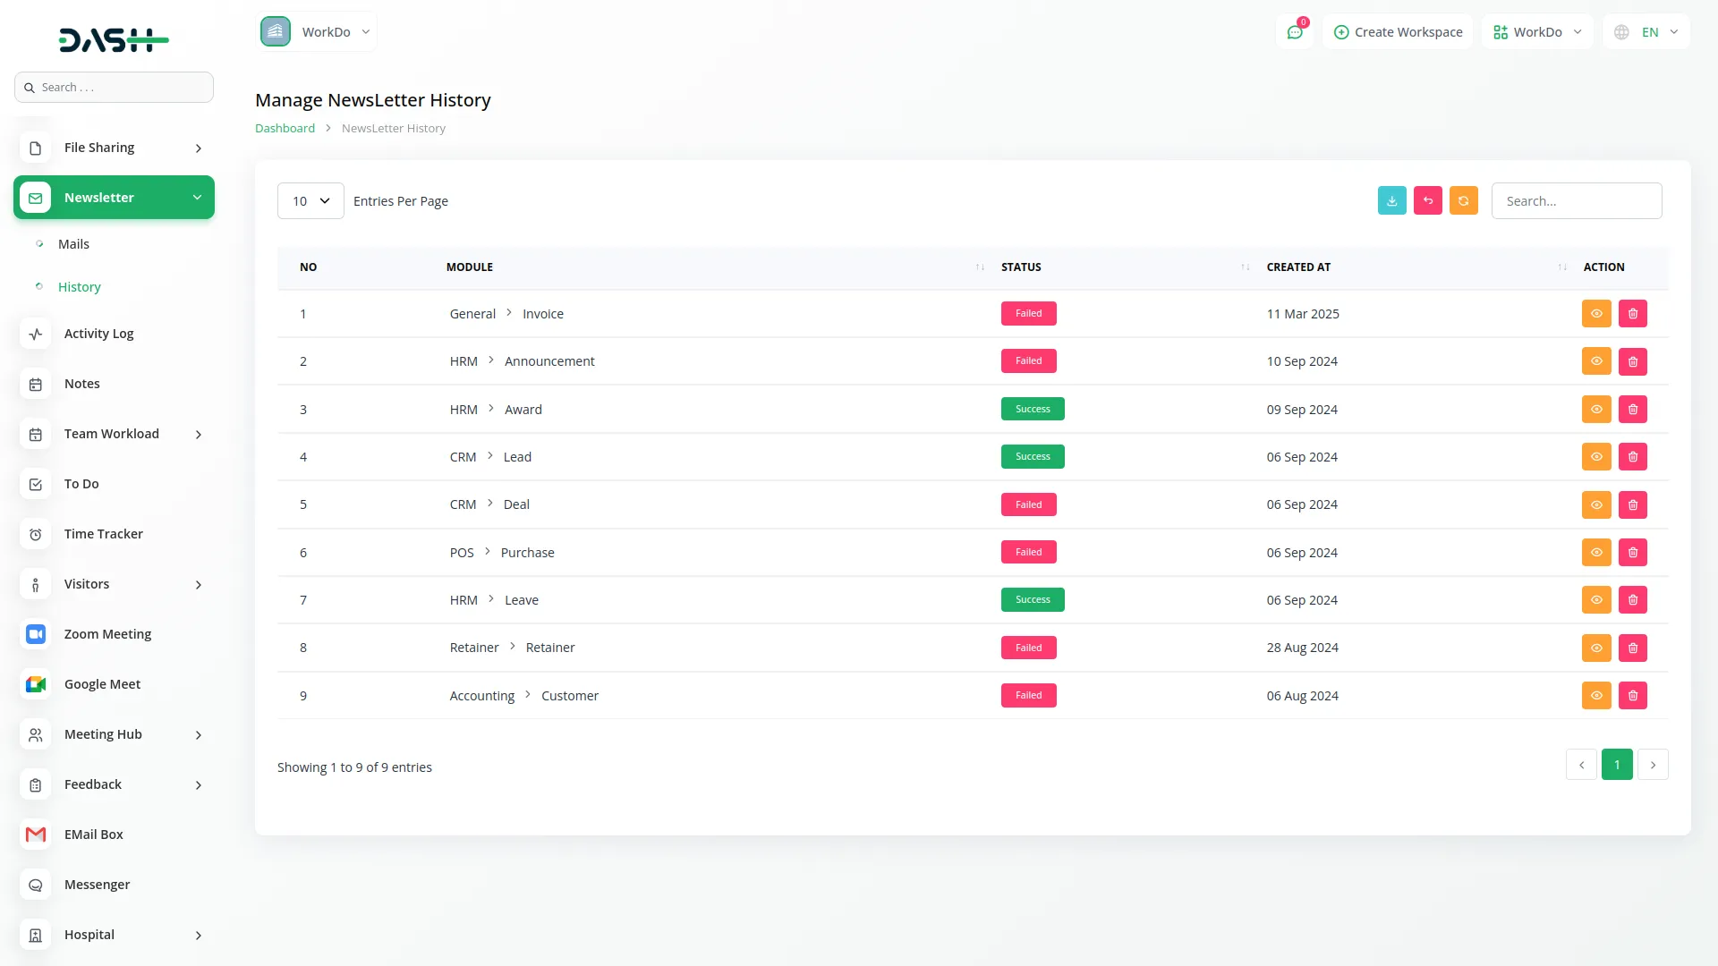View the CRM Deal entry eye icon
The width and height of the screenshot is (1718, 966).
[x=1595, y=505]
